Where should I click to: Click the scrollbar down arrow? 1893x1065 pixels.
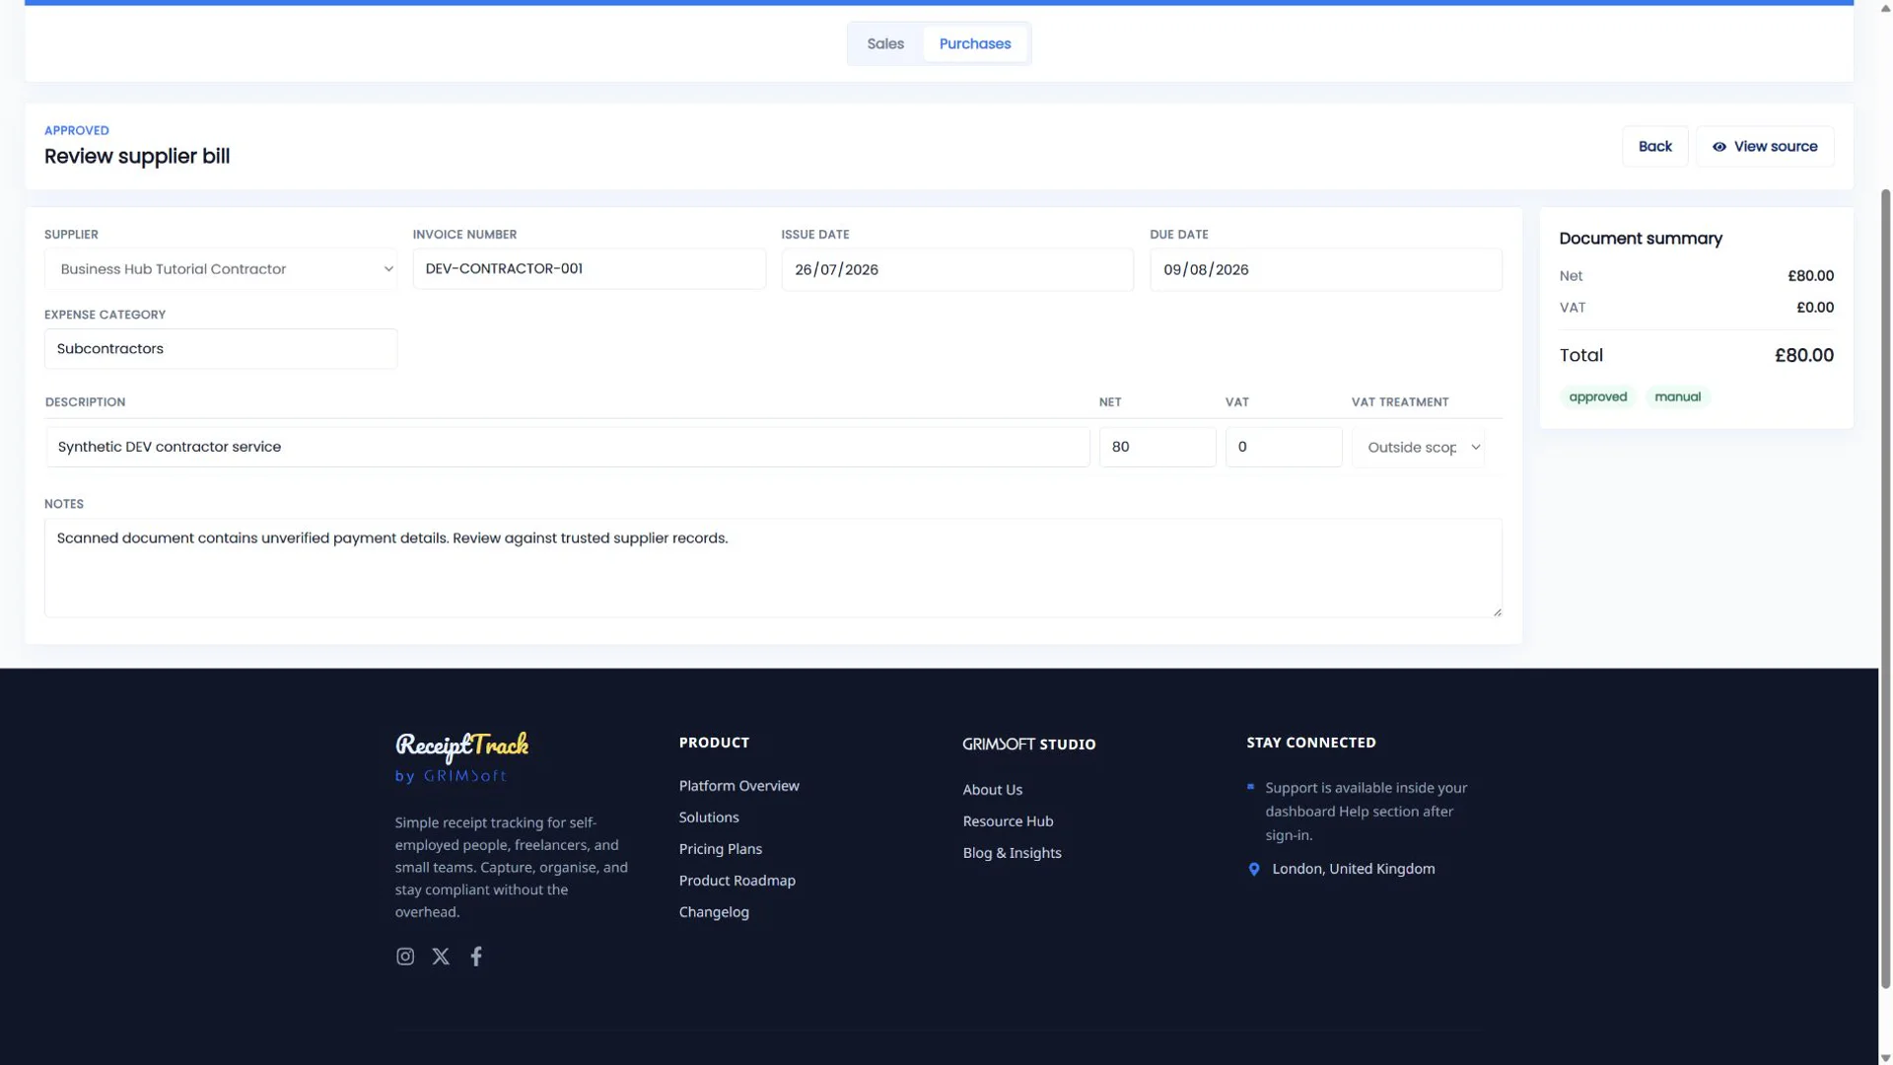pyautogui.click(x=1885, y=1058)
